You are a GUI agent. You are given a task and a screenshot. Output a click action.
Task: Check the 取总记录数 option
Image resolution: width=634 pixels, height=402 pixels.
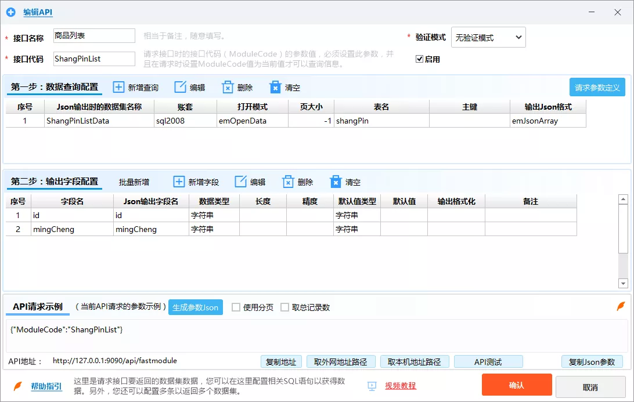[284, 307]
